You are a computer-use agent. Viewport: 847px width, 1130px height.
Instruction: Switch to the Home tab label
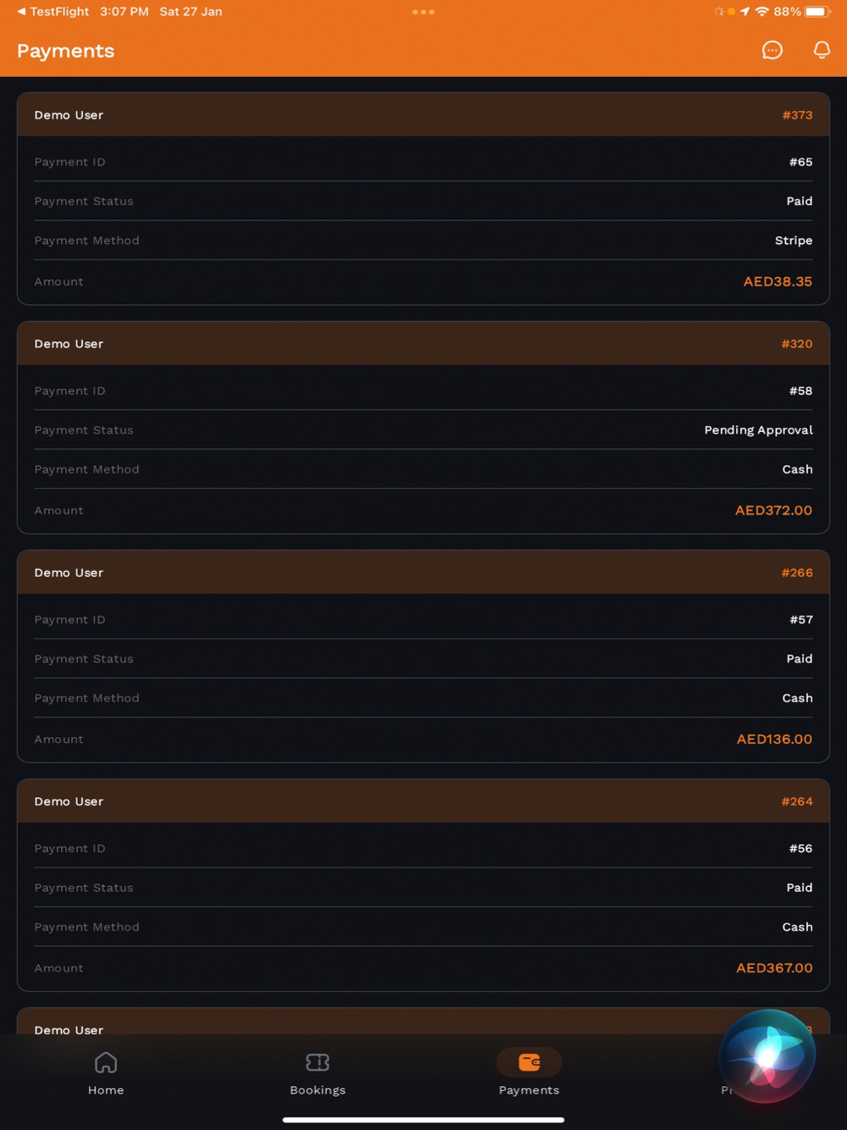pyautogui.click(x=106, y=1090)
